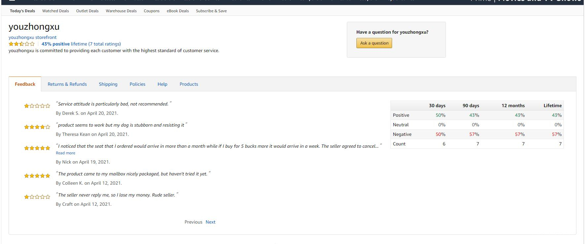Screen dimensions: 585x244
Task: Navigate to Subscribe & Save
Action: (x=211, y=11)
